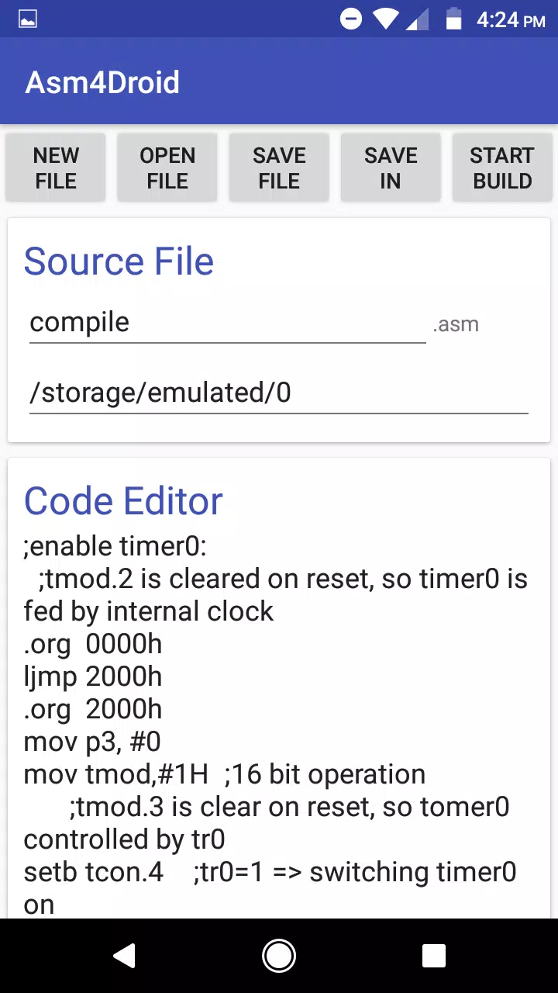558x993 pixels.
Task: Tap the 4:24 PM clock
Action: click(x=511, y=20)
